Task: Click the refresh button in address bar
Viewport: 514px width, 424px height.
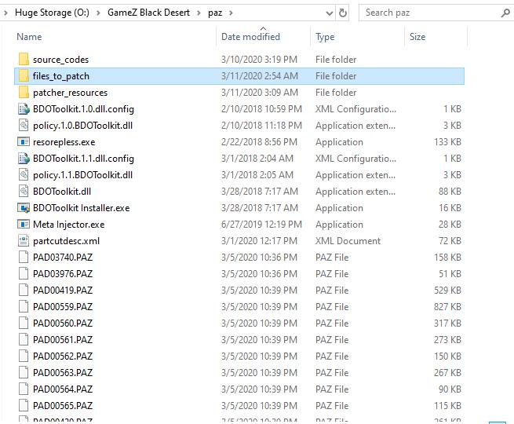Action: 343,13
